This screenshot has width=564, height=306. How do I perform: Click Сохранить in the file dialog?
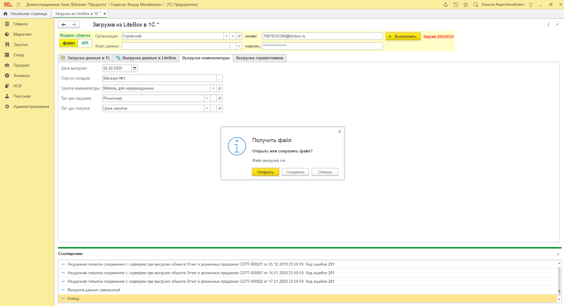(x=295, y=172)
